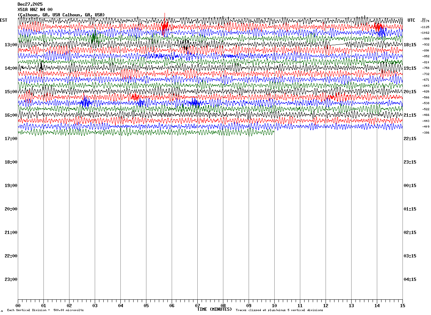Click the 20:15 UTC time label
The width and height of the screenshot is (431, 315).
tap(410, 92)
